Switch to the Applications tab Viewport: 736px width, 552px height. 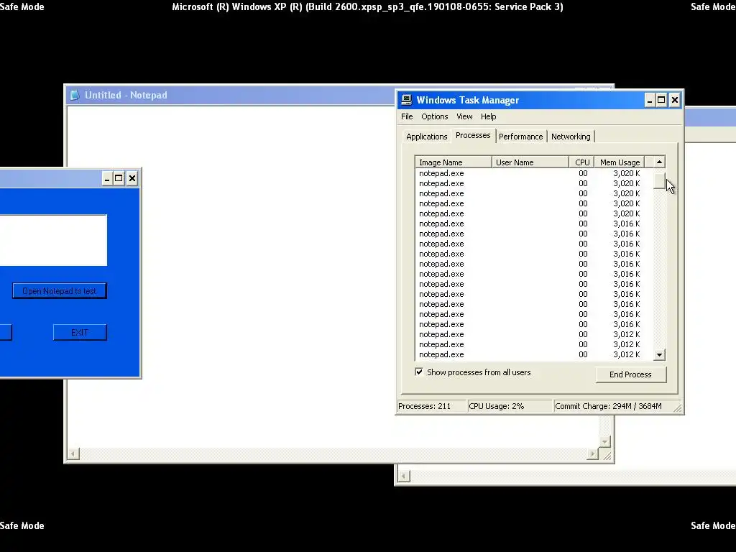(427, 137)
